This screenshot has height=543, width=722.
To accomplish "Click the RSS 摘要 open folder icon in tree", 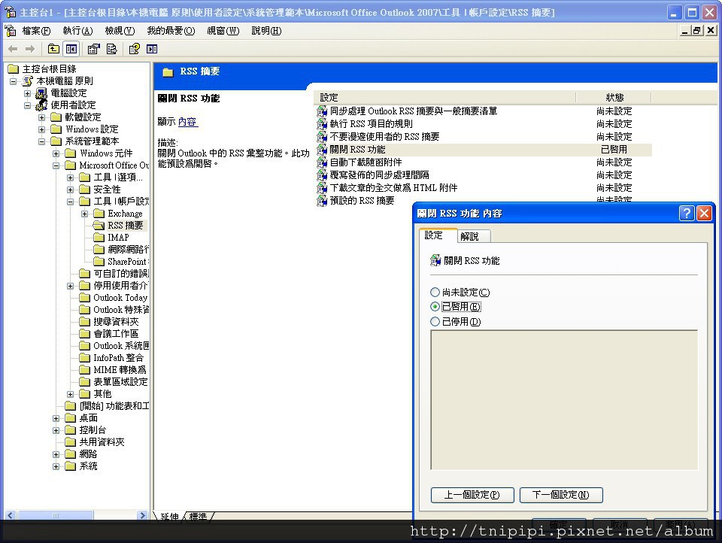I will [x=99, y=225].
